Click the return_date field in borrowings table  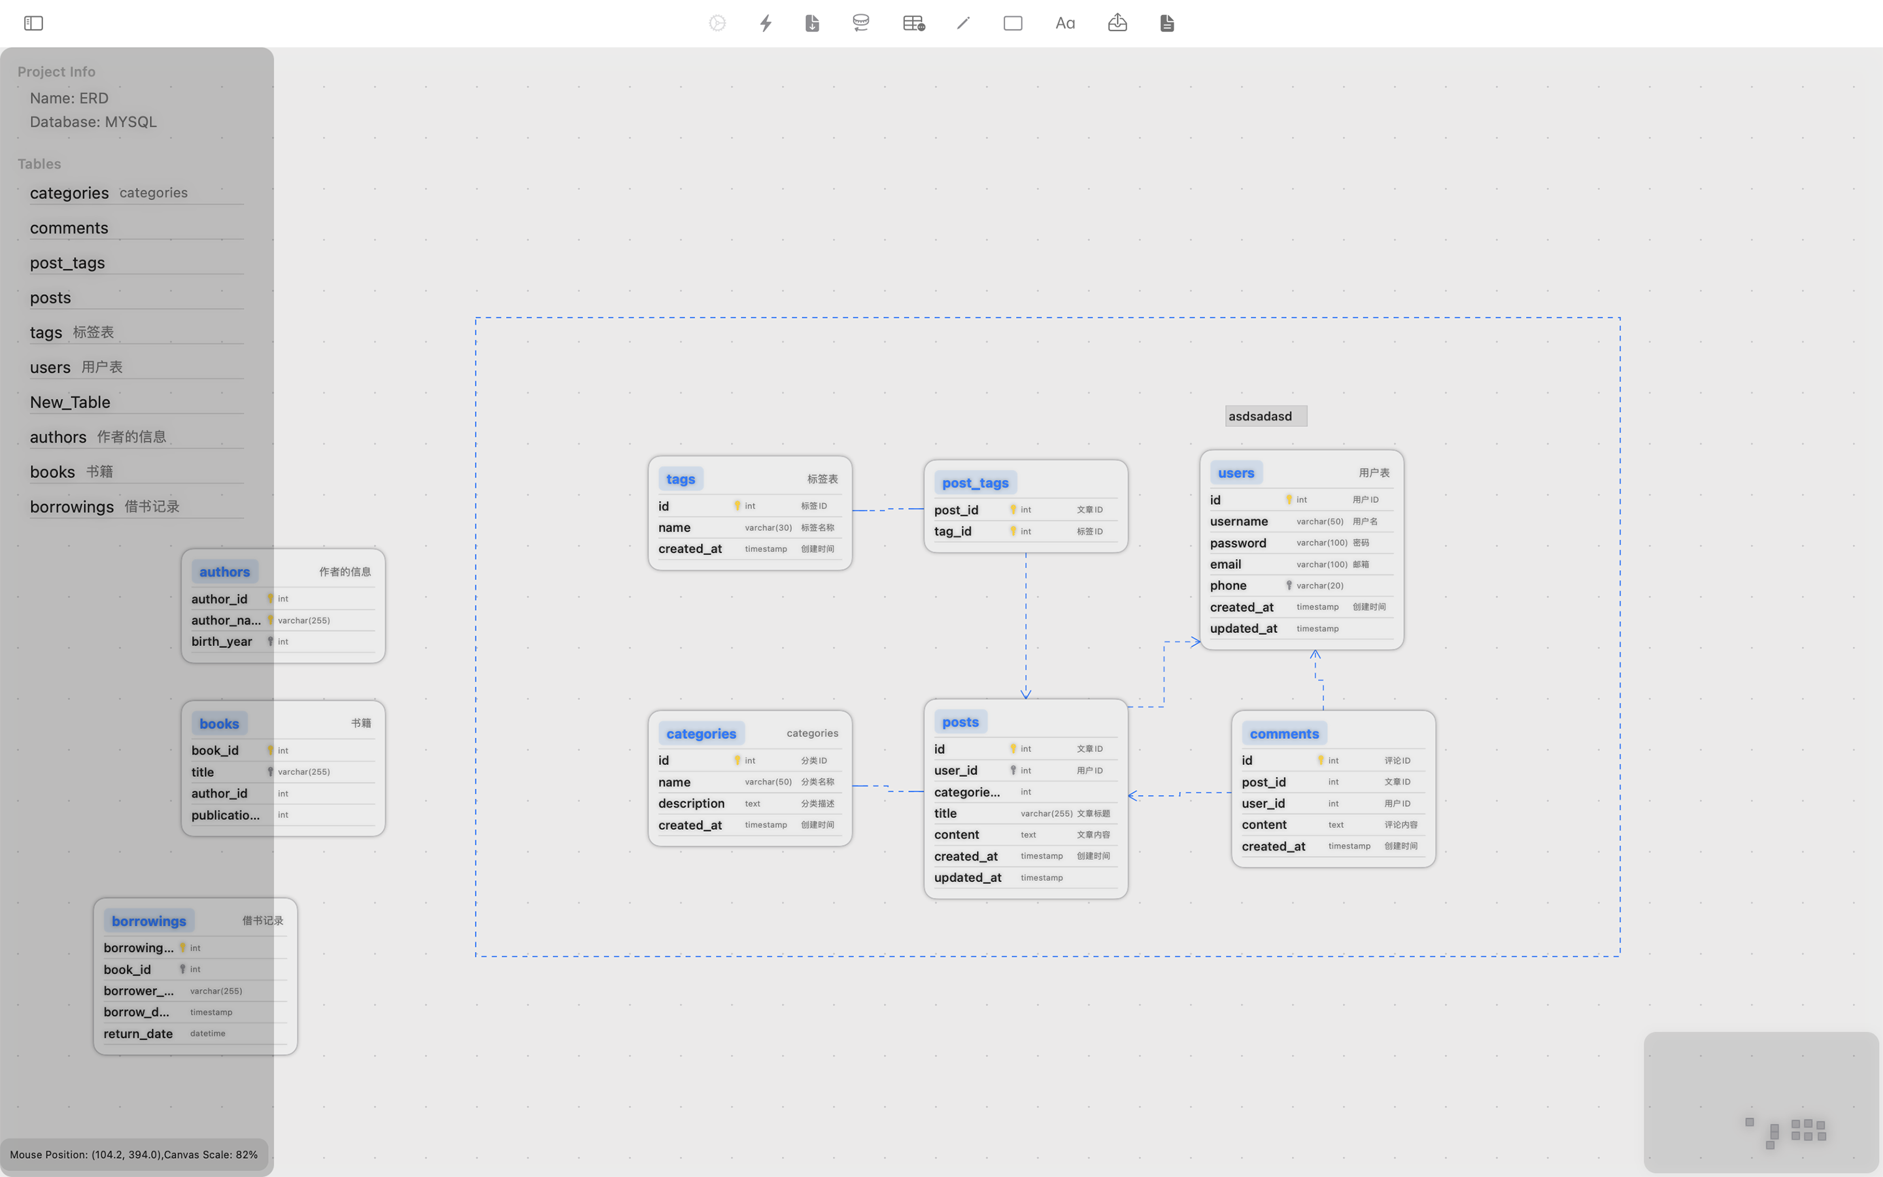point(195,1034)
